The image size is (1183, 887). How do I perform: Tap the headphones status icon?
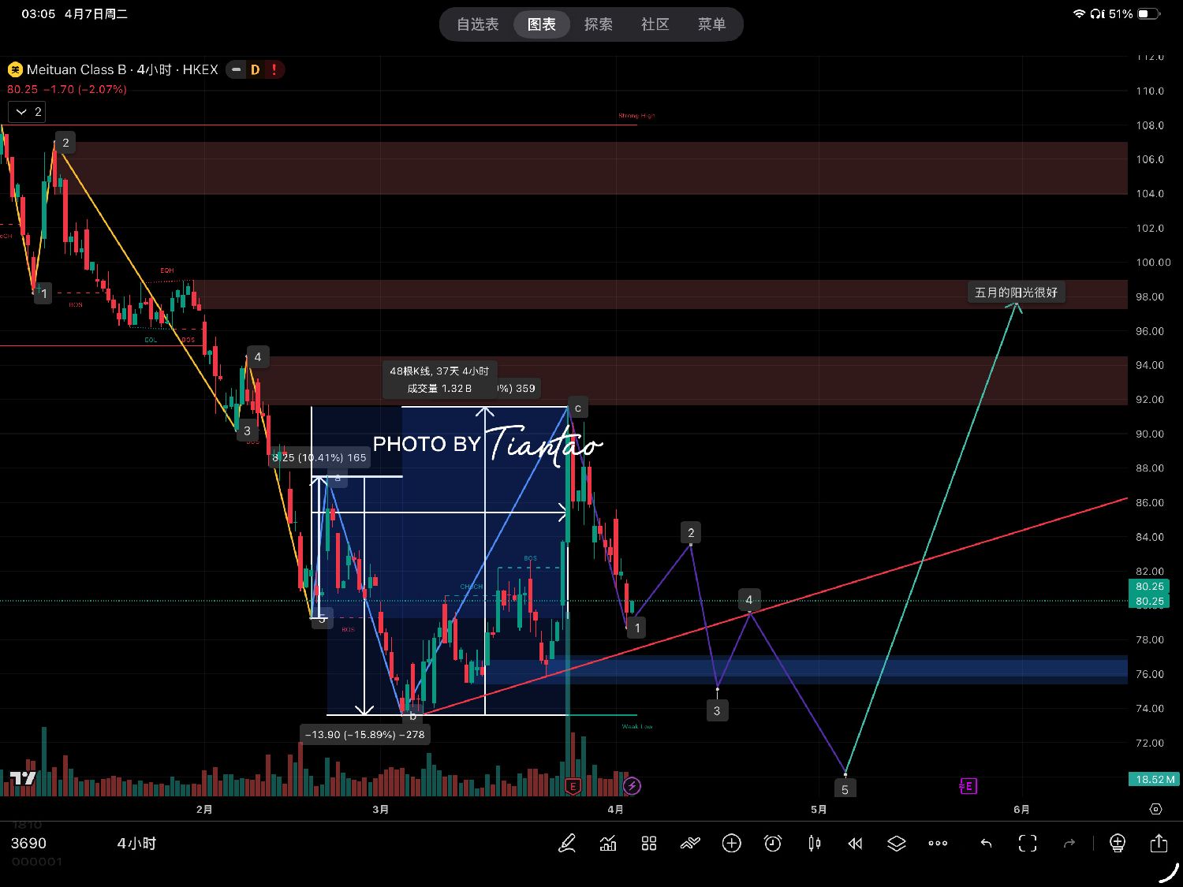pos(1097,14)
